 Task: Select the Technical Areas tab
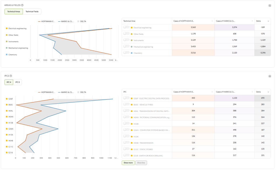(13, 11)
